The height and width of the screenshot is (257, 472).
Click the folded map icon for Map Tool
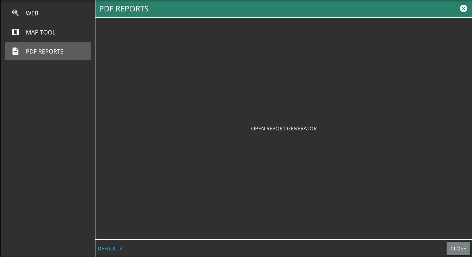[x=15, y=32]
